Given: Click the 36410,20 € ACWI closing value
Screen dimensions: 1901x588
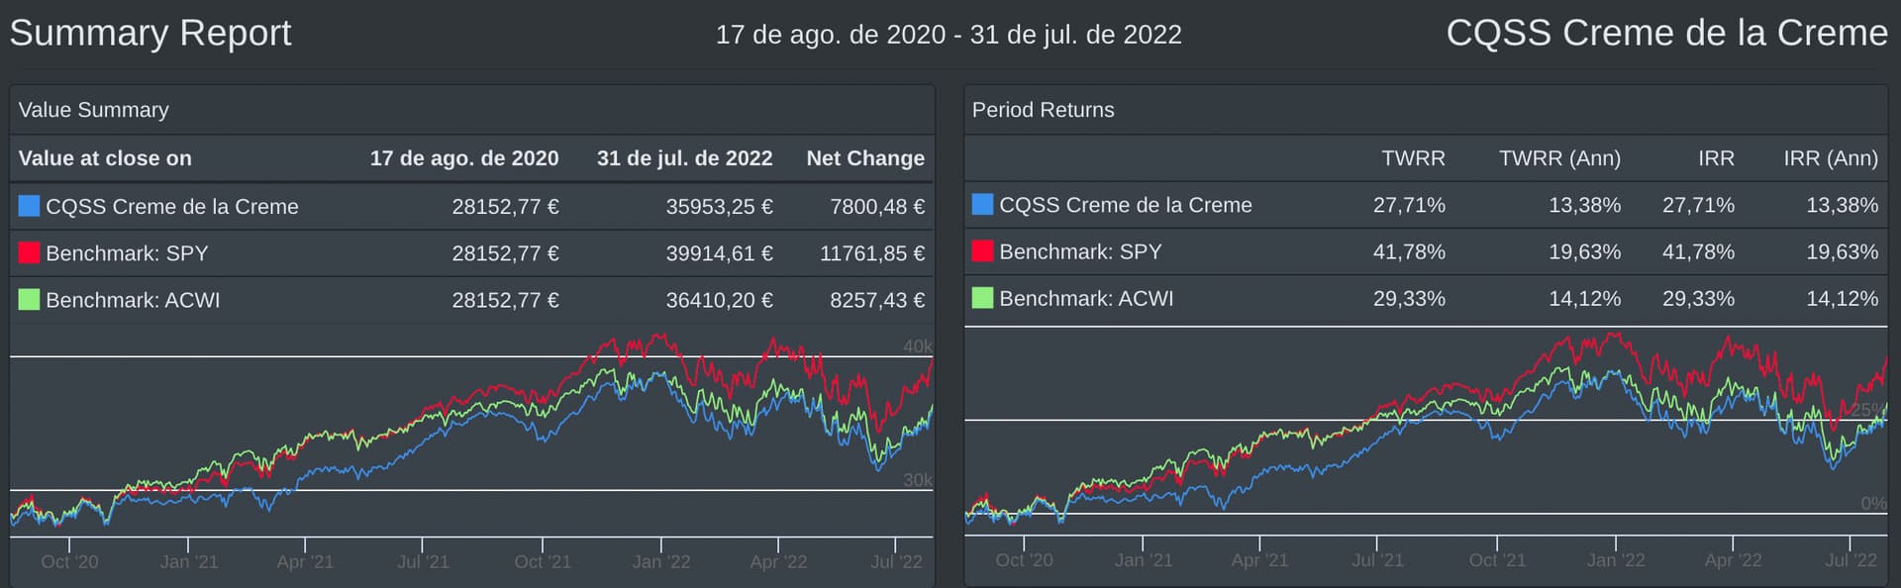Looking at the screenshot, I should (x=719, y=299).
